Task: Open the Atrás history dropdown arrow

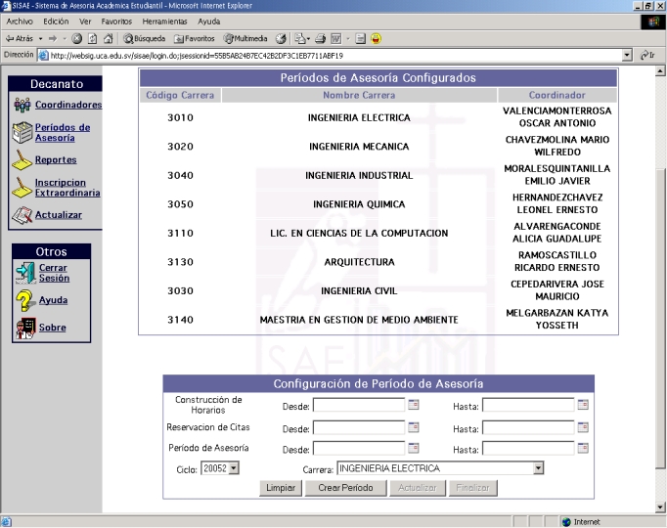Action: point(41,39)
